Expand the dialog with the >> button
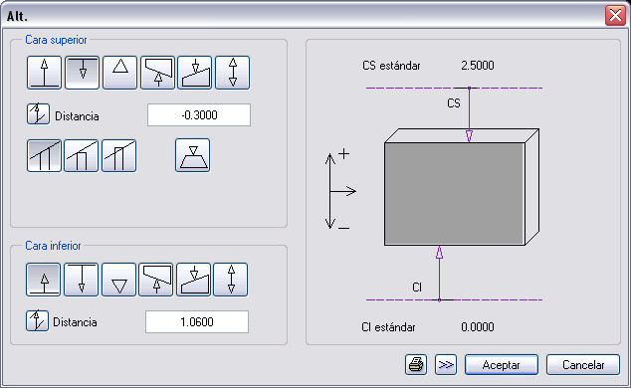This screenshot has width=631, height=388. coord(446,365)
